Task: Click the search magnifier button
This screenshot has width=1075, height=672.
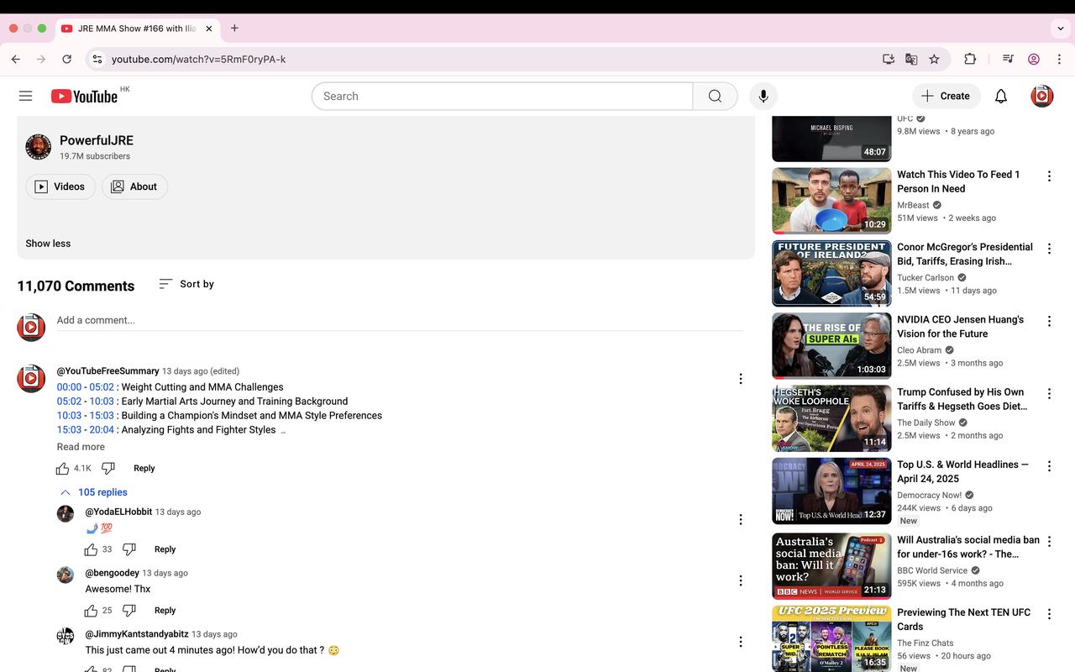Action: coord(715,96)
